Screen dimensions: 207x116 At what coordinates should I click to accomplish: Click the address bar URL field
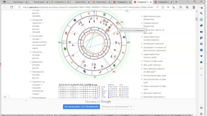tap(88, 7)
